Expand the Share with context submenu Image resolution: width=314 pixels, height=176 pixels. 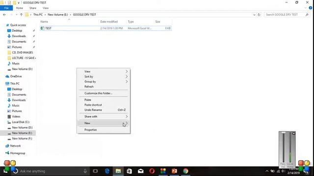[x=104, y=116]
